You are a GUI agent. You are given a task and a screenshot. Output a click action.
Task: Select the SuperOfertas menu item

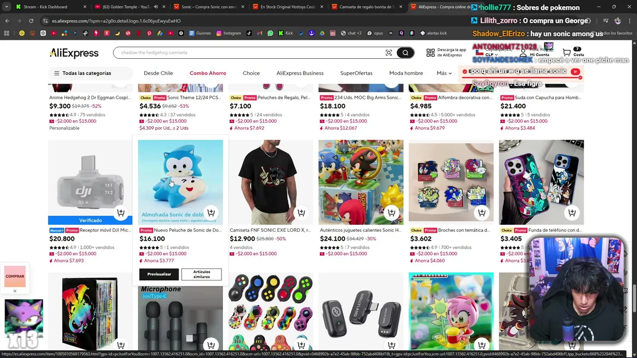coord(356,73)
